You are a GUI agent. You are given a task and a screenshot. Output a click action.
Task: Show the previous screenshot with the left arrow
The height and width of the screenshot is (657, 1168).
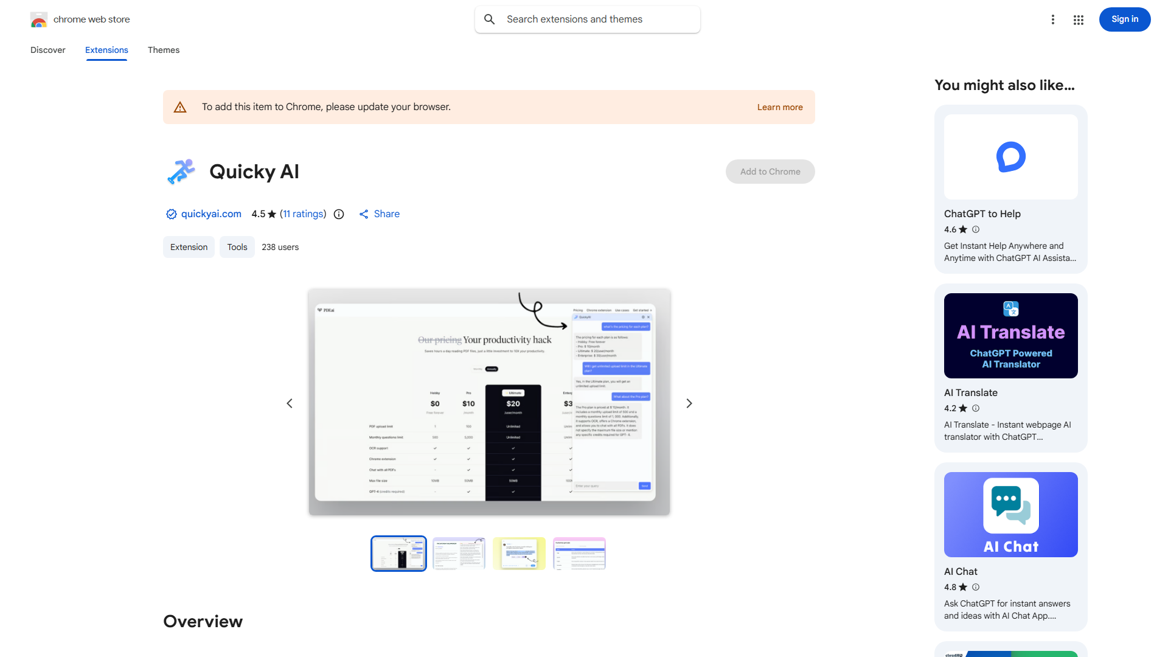(x=290, y=403)
